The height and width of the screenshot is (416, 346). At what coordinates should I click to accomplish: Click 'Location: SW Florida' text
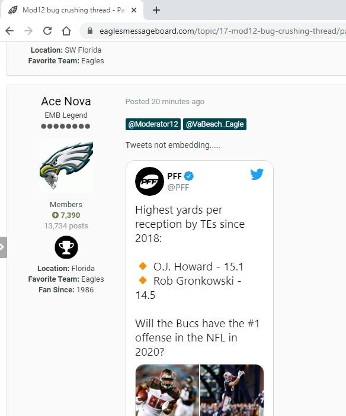[x=66, y=50]
